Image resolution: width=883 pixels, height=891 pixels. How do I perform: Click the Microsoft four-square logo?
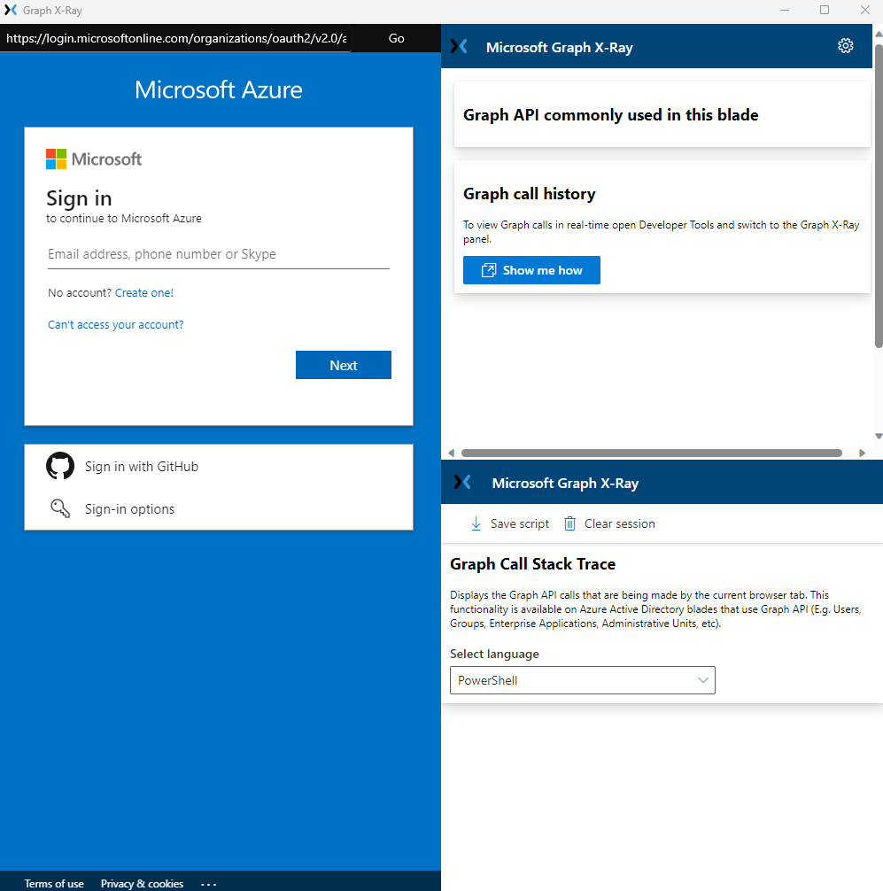[x=57, y=159]
